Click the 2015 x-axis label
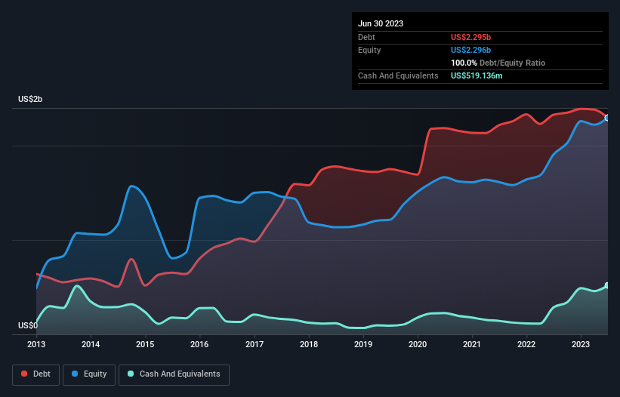The image size is (620, 397). (x=145, y=344)
